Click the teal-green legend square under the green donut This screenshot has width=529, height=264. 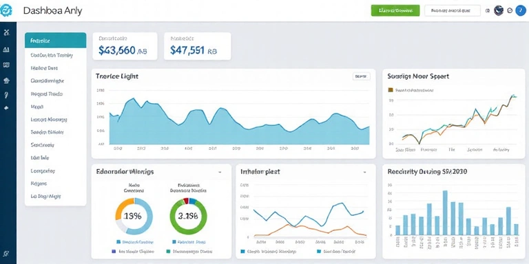click(169, 251)
